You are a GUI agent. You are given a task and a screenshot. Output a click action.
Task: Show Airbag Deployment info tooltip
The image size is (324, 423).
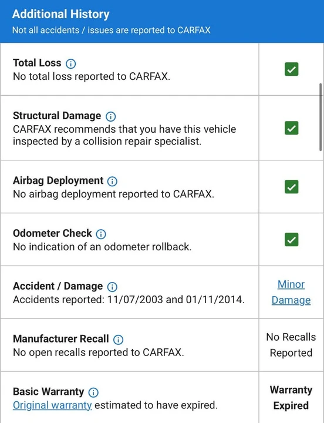tap(112, 182)
